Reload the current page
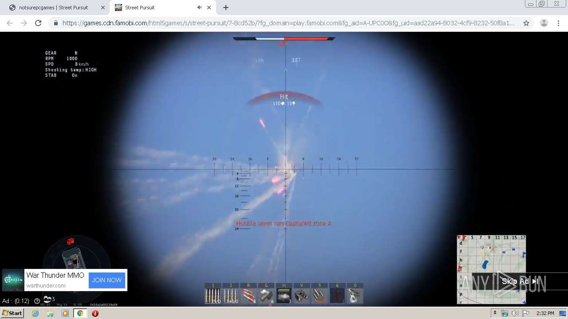 pyautogui.click(x=38, y=23)
